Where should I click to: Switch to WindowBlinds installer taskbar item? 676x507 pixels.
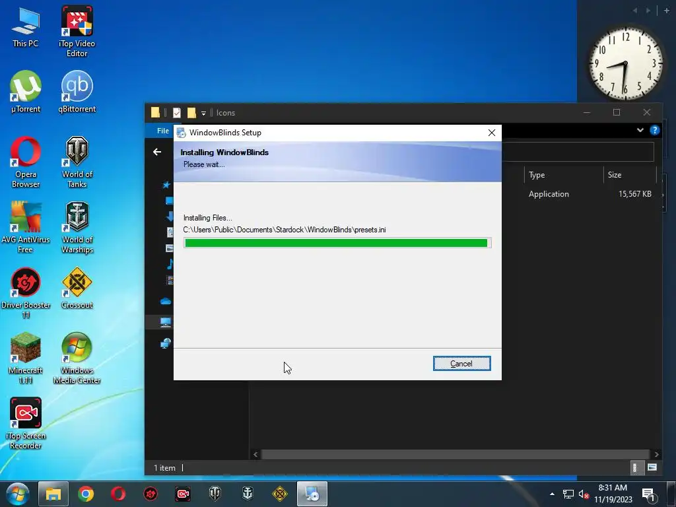[x=312, y=494]
